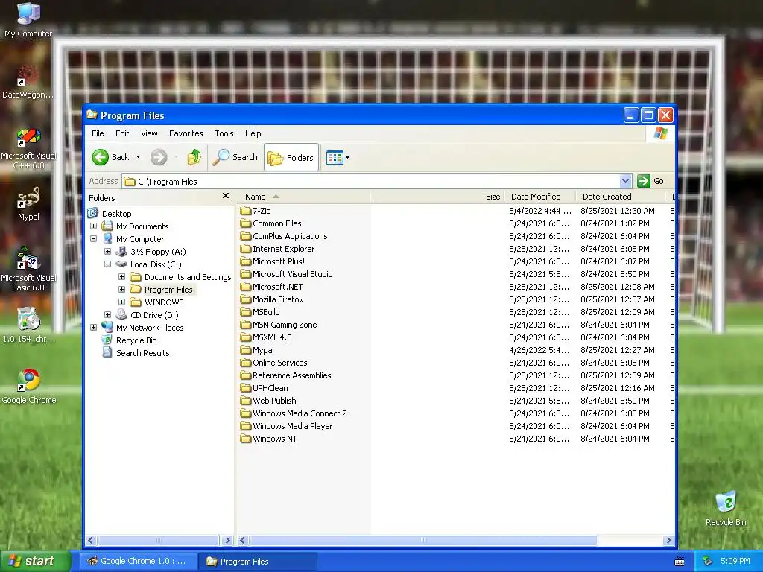The width and height of the screenshot is (763, 572).
Task: Open the Back history dropdown arrow
Action: pos(138,157)
